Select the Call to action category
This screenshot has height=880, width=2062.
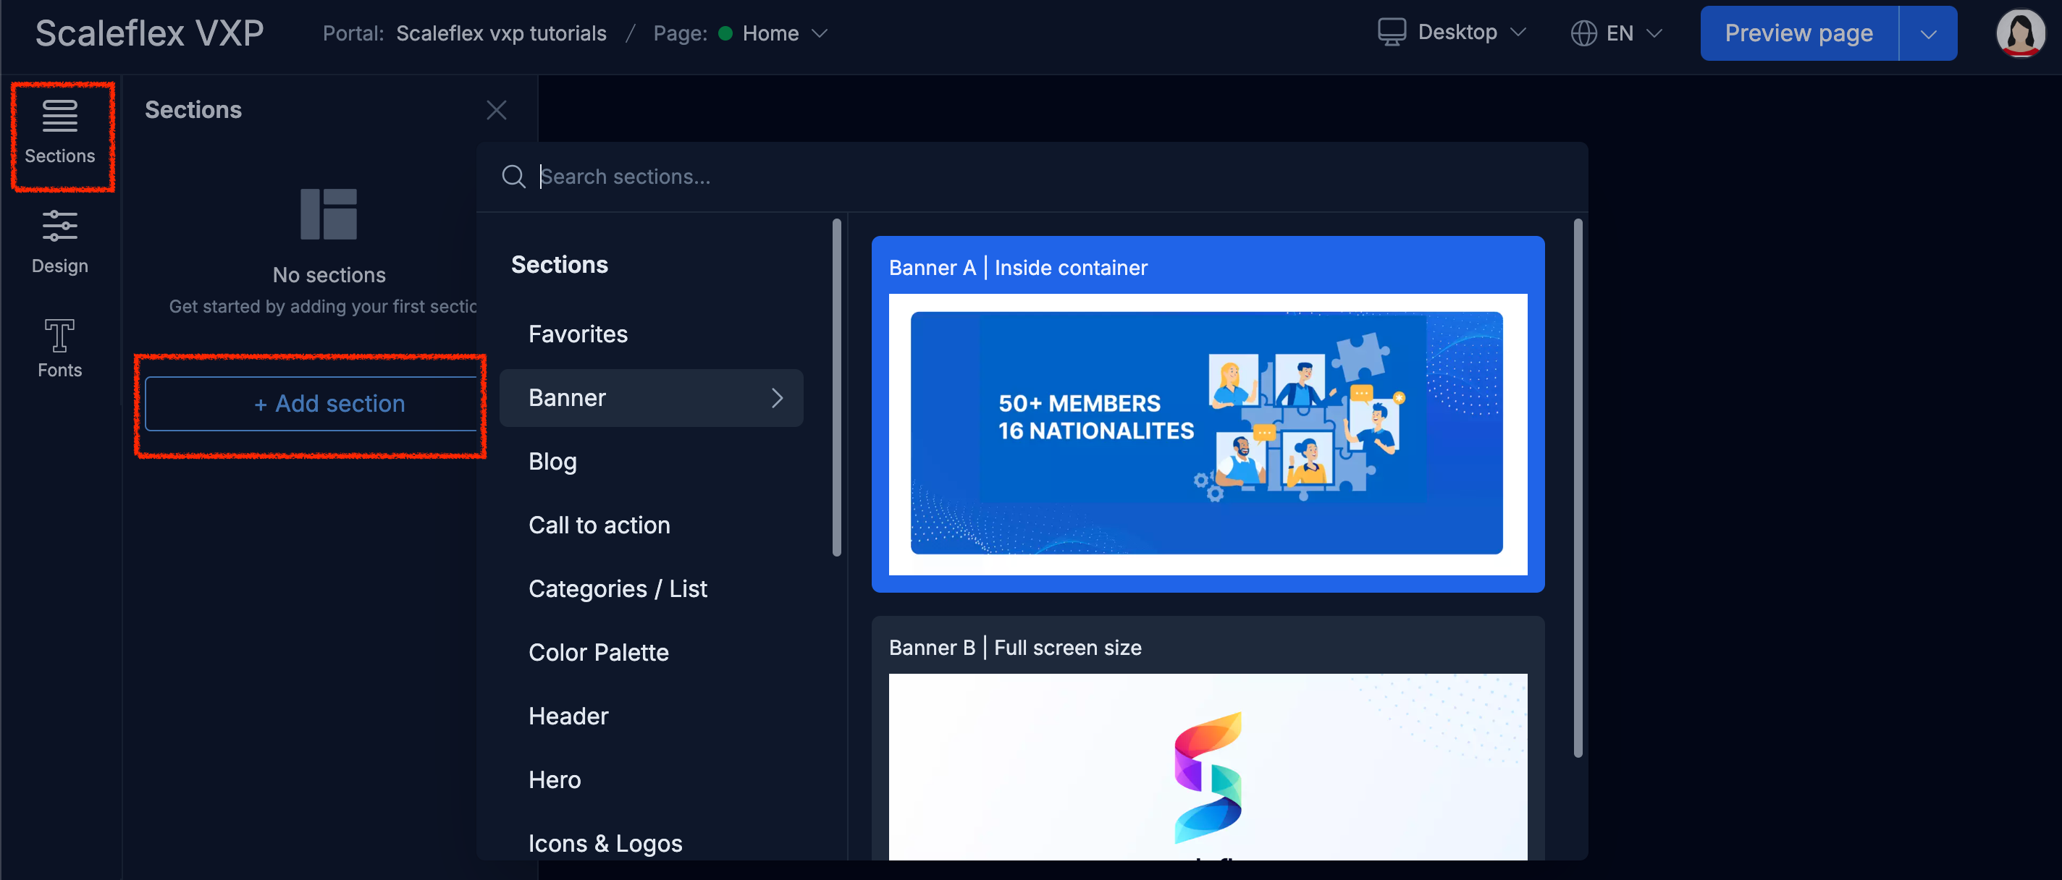pyautogui.click(x=599, y=525)
